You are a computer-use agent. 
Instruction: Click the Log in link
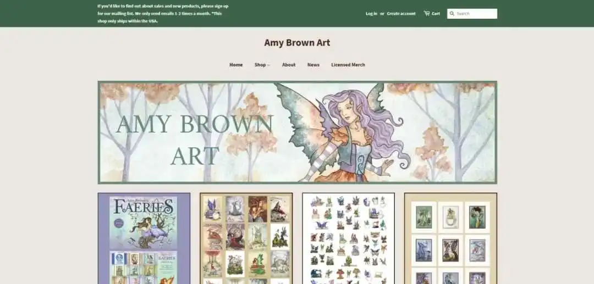click(371, 14)
